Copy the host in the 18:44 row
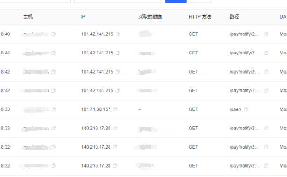Image resolution: width=287 pixels, height=177 pixels. (x=54, y=53)
